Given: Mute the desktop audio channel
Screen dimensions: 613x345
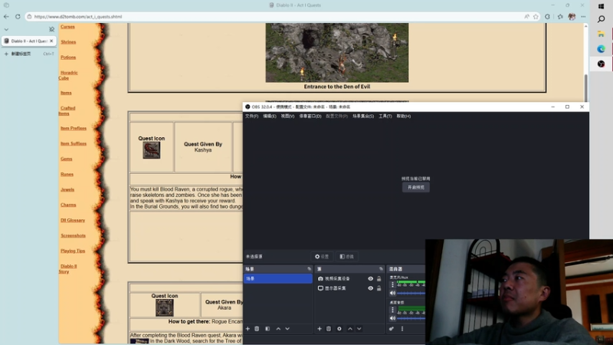Looking at the screenshot, I should coord(392,318).
